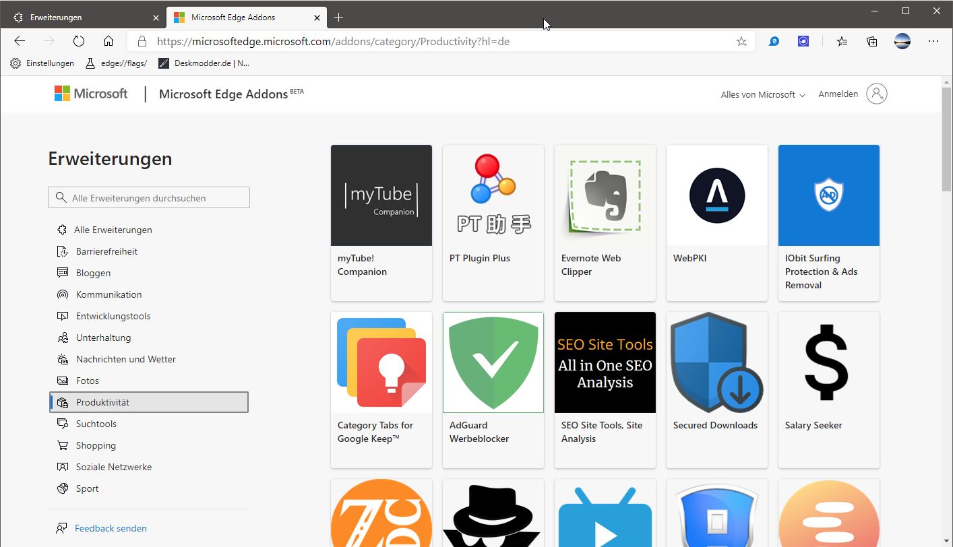Screen dimensions: 953x547
Task: Select the Barrierefreiheit category
Action: click(x=149, y=251)
